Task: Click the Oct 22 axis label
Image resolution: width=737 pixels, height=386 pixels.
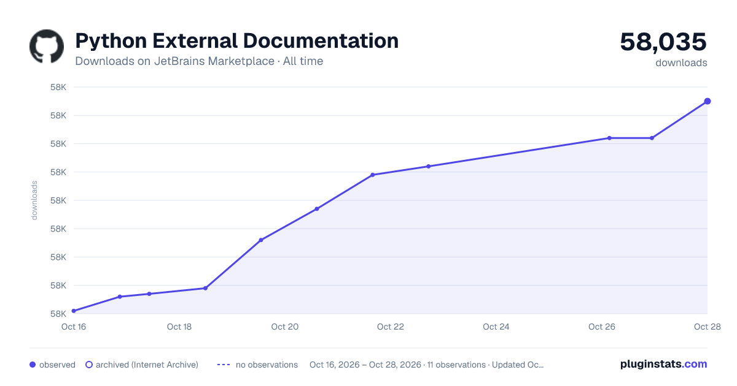Action: pyautogui.click(x=391, y=327)
